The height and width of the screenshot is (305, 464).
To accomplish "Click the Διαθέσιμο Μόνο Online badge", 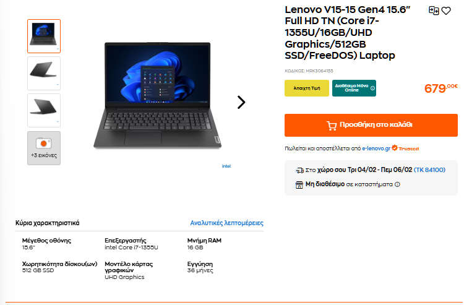I will (354, 88).
